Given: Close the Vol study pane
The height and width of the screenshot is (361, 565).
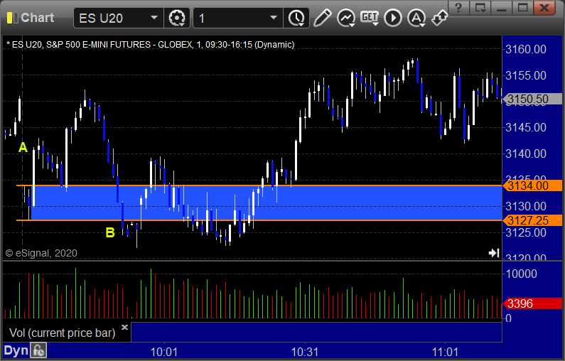Looking at the screenshot, I should 124,327.
